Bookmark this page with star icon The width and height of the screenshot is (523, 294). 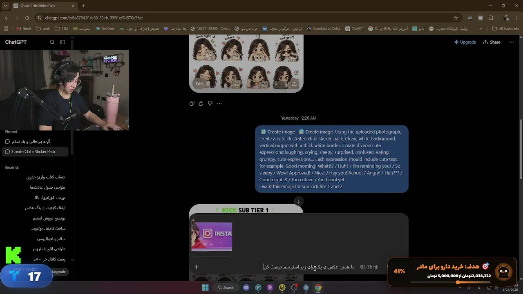[x=456, y=18]
